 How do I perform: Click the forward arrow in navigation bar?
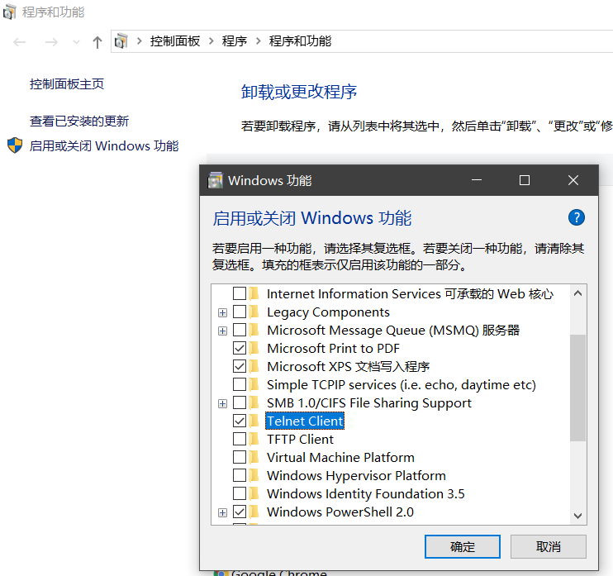coord(51,41)
